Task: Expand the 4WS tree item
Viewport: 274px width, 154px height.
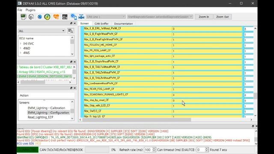Action: 21,53
